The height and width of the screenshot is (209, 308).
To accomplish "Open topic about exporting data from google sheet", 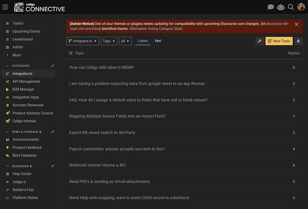I will point(137,84).
